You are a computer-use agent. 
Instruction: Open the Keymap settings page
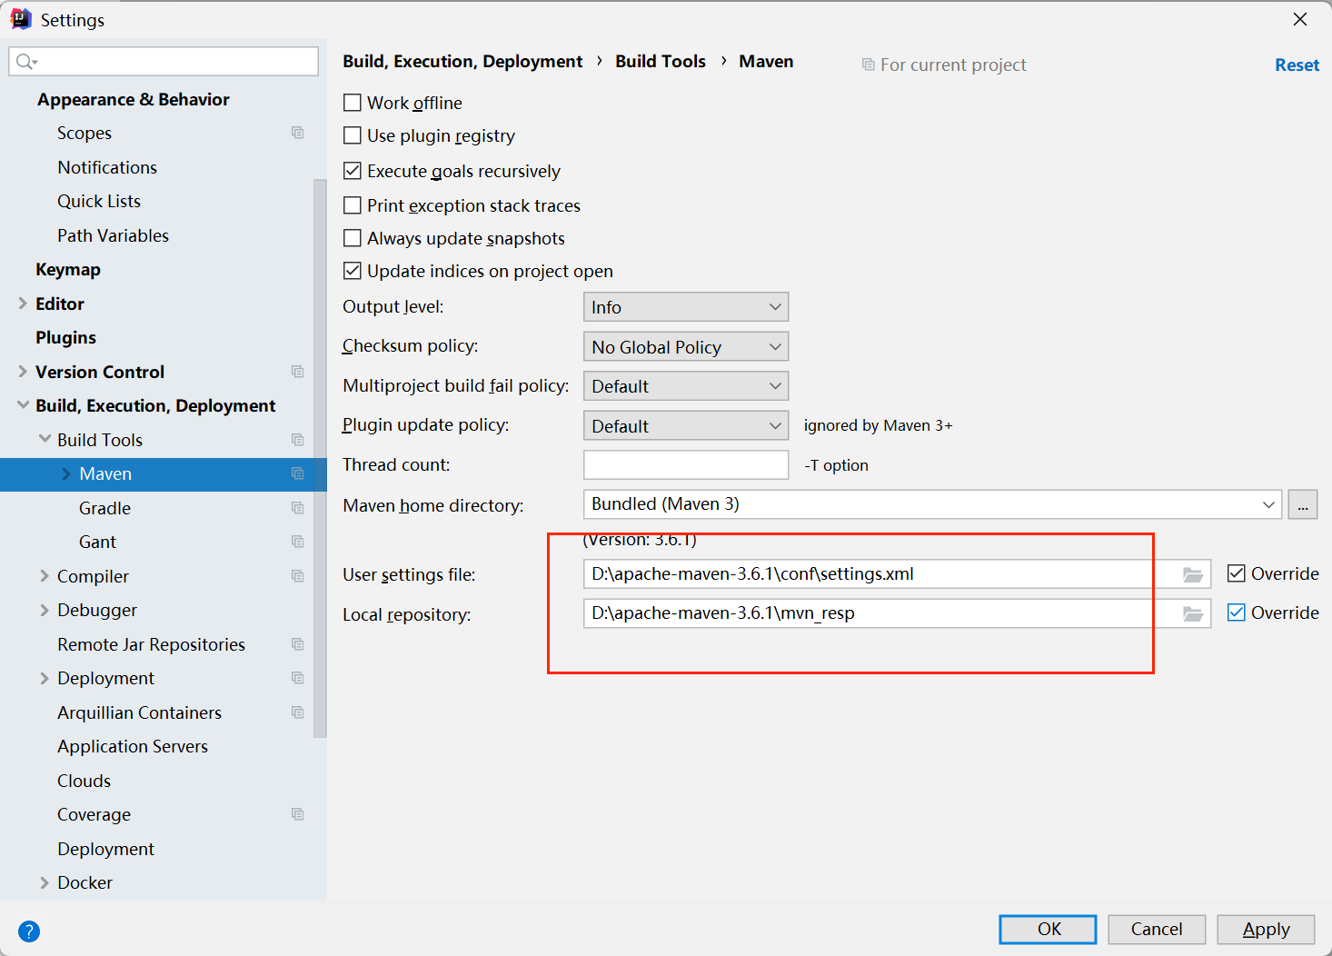pos(68,270)
